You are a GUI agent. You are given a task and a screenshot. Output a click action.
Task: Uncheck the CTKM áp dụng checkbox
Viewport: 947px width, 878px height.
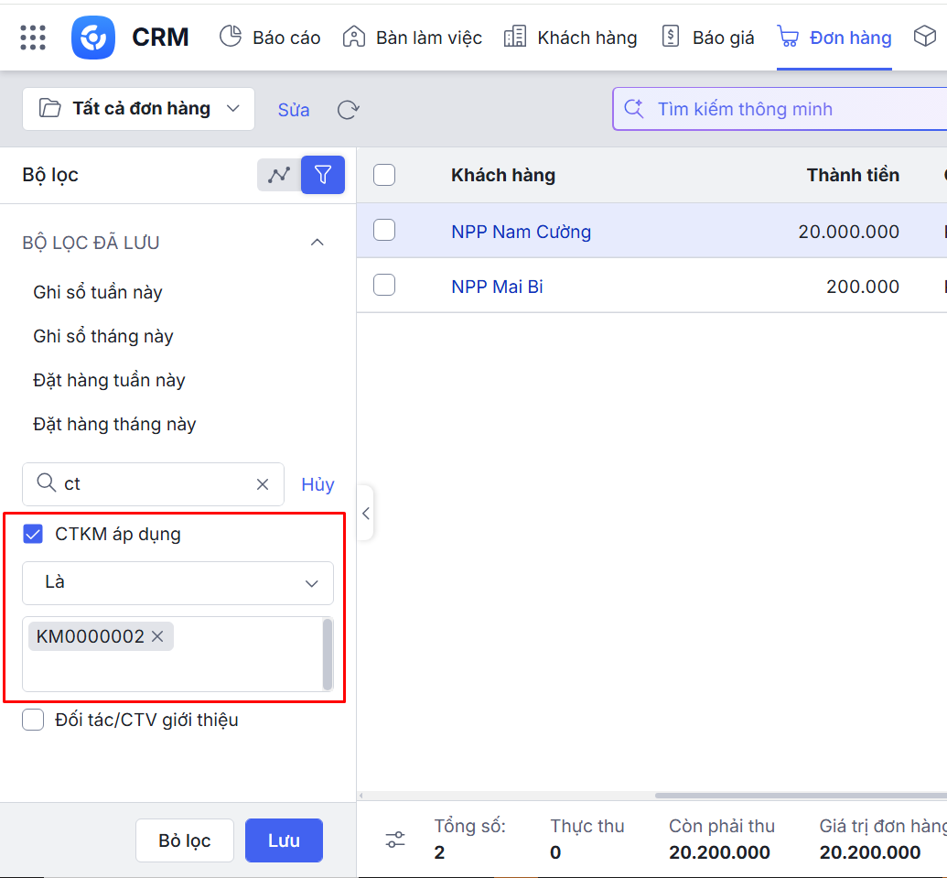click(33, 534)
